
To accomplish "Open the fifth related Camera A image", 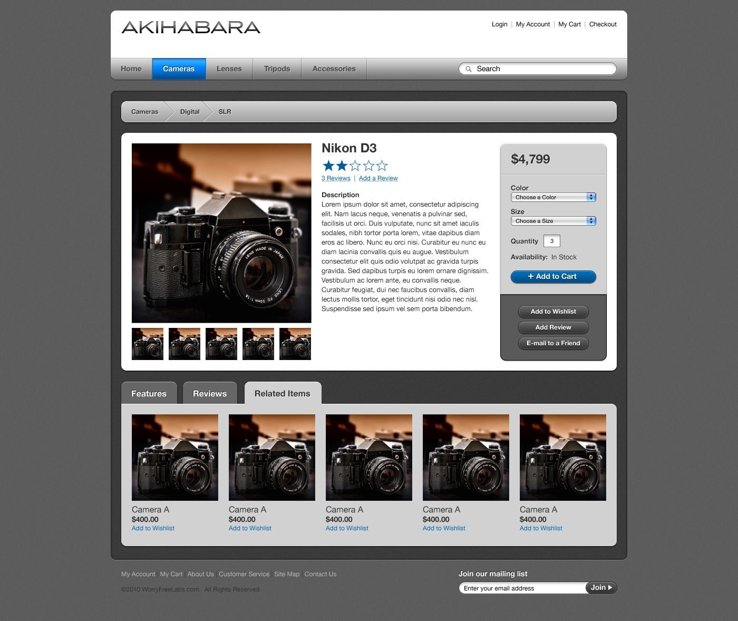I will 563,458.
